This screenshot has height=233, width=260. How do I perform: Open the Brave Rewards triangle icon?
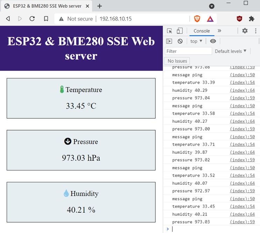210,19
